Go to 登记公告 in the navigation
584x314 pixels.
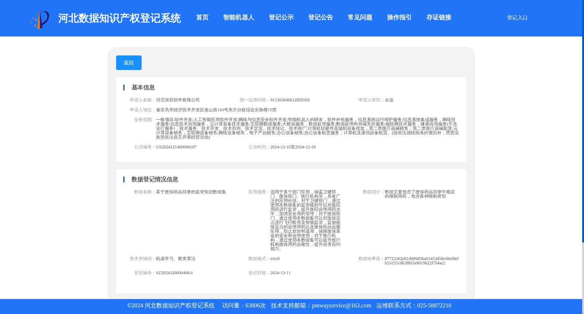[320, 18]
